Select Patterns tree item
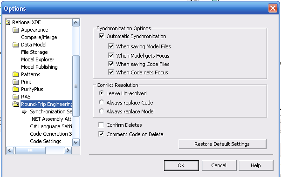 [x=31, y=74]
